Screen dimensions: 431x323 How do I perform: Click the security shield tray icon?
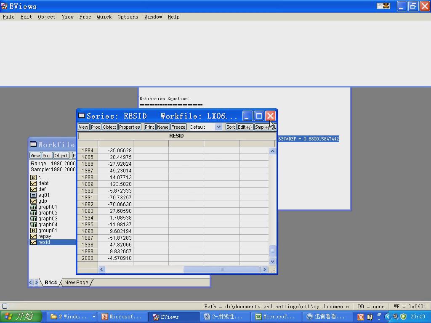tap(403, 317)
